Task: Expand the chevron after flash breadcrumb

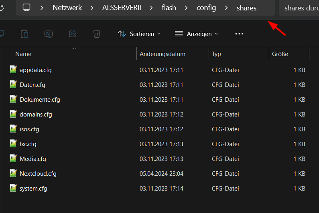Action: click(186, 8)
